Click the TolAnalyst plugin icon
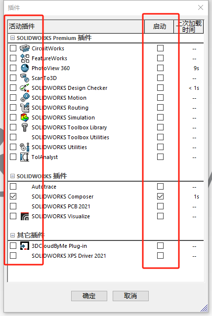 click(25, 157)
